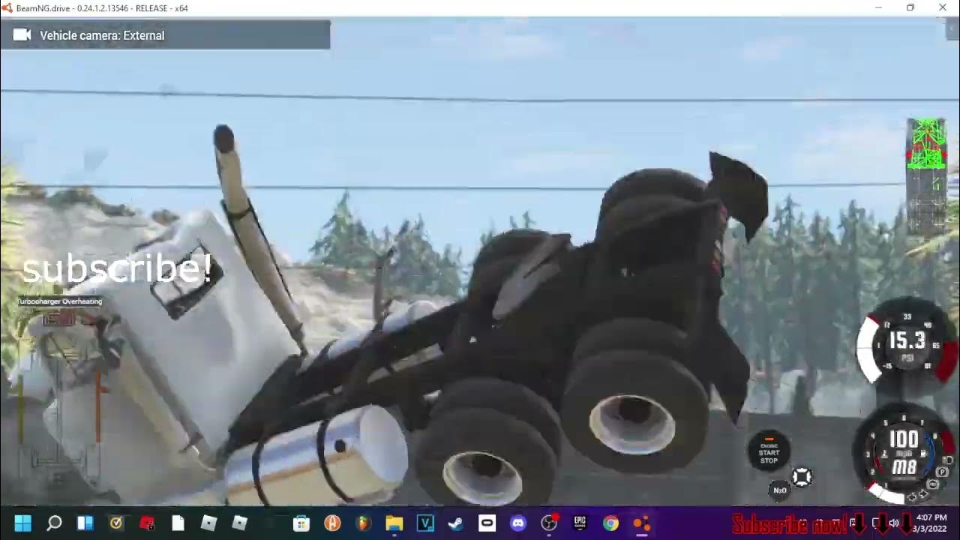Image resolution: width=960 pixels, height=540 pixels.
Task: Open the Widgets icon on the taskbar
Action: [85, 523]
